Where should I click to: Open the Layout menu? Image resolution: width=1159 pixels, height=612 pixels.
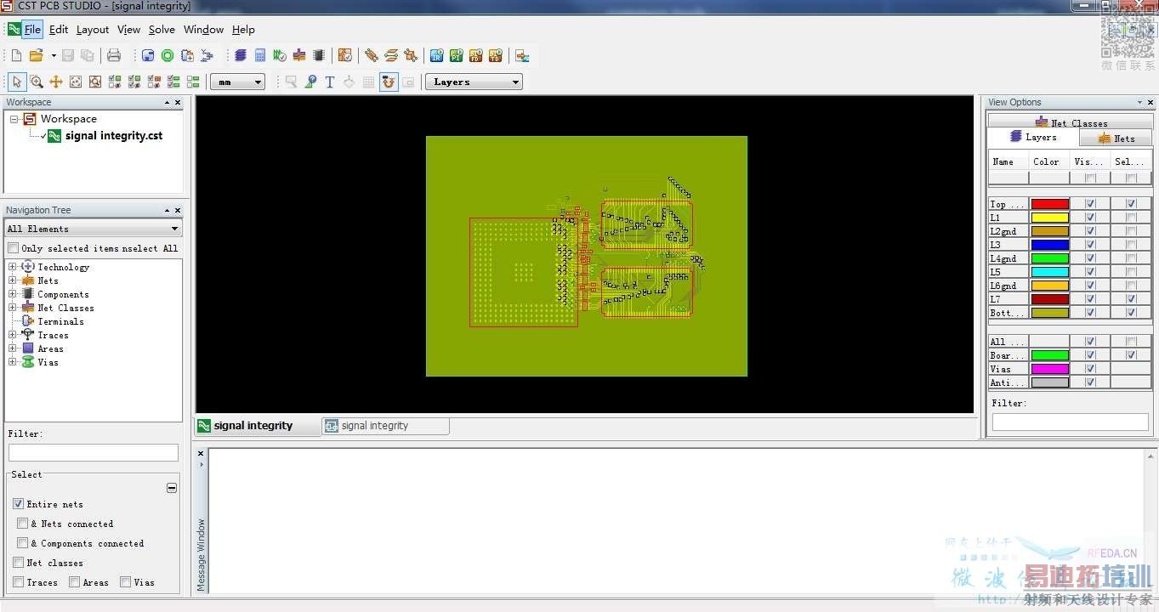(93, 29)
